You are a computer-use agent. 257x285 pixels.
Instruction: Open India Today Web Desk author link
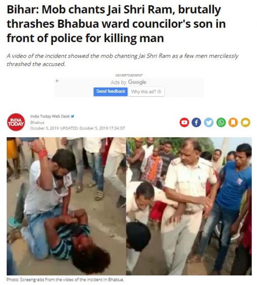coord(50,116)
